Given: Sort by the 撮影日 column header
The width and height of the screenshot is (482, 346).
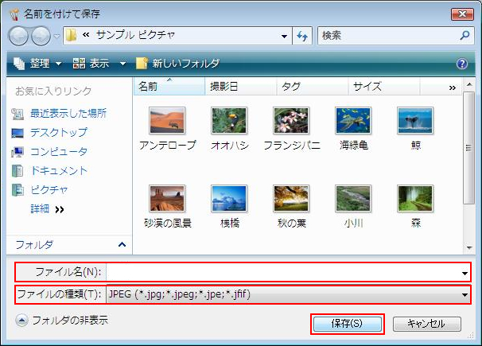Looking at the screenshot, I should pos(224,86).
